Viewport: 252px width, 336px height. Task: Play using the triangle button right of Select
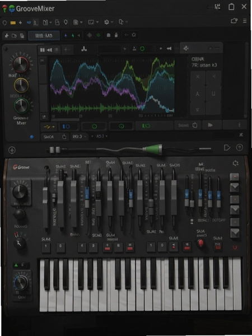[210, 125]
